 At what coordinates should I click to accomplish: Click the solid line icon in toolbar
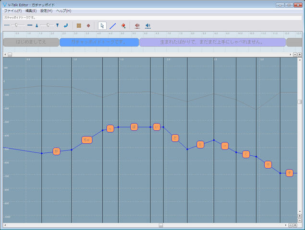coord(30,25)
